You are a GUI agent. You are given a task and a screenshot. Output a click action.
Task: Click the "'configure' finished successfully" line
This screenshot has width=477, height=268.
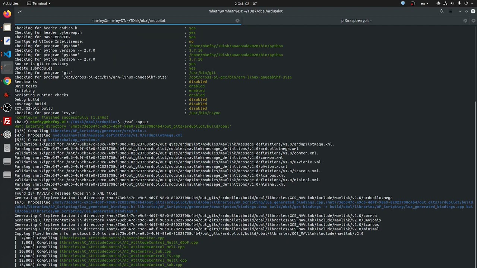click(61, 117)
